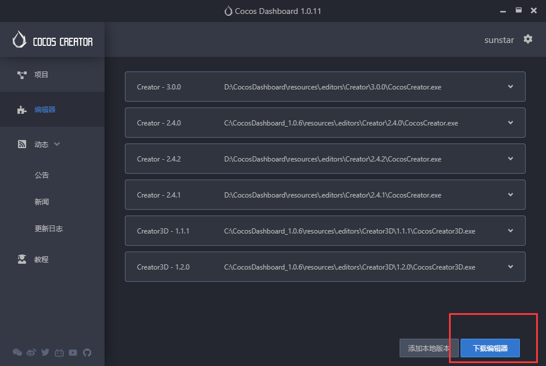
Task: Go to the 项目 (Projects) section
Action: [52, 74]
